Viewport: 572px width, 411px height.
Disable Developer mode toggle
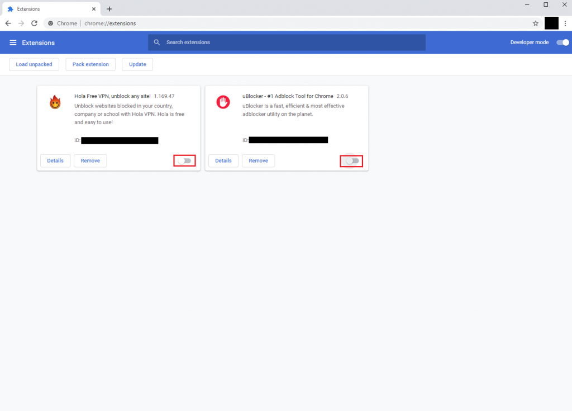click(563, 42)
